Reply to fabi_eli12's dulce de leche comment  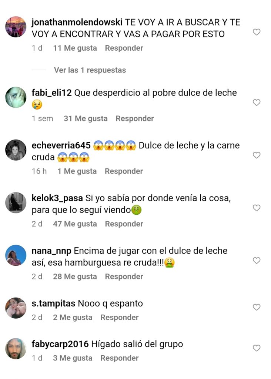[x=135, y=119]
